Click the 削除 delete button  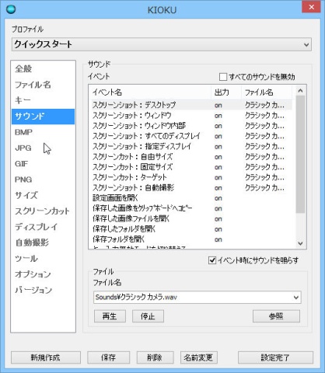click(155, 357)
